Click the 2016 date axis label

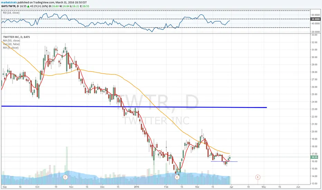[x=136, y=187]
